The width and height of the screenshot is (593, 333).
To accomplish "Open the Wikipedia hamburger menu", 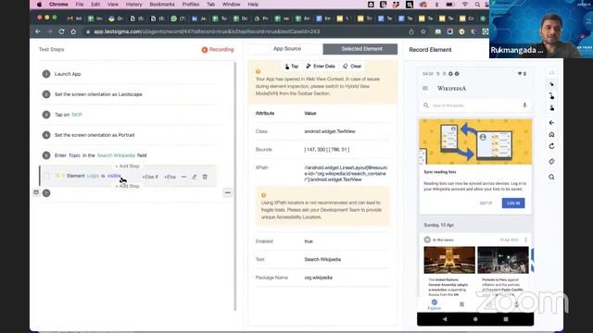I will coord(425,89).
